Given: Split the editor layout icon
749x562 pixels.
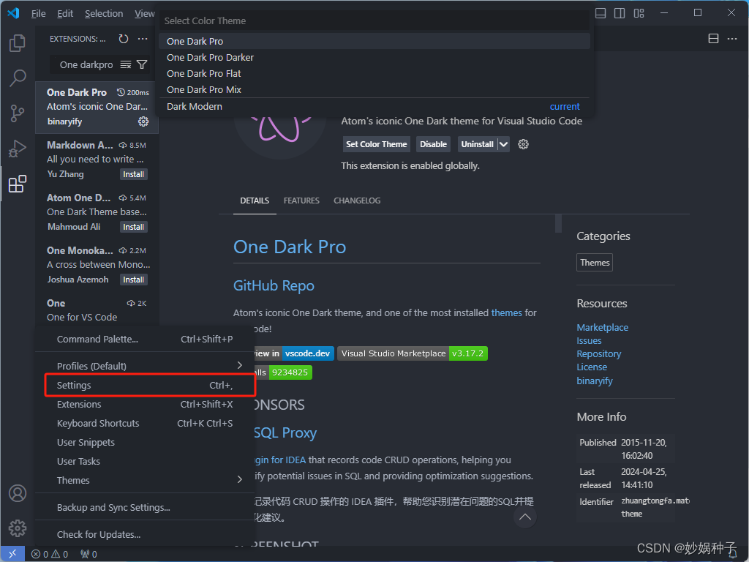Looking at the screenshot, I should click(x=713, y=39).
